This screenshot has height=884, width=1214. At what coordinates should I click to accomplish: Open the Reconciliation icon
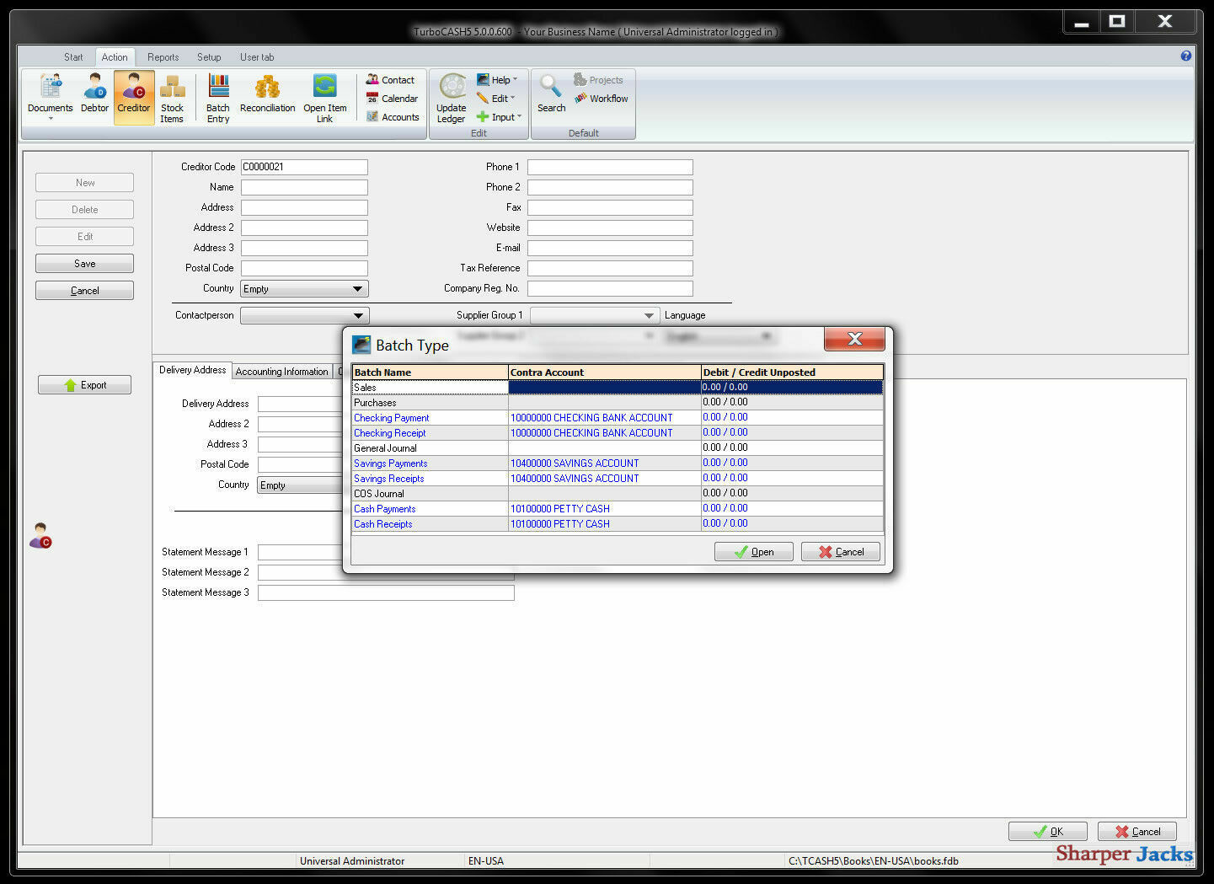click(267, 93)
